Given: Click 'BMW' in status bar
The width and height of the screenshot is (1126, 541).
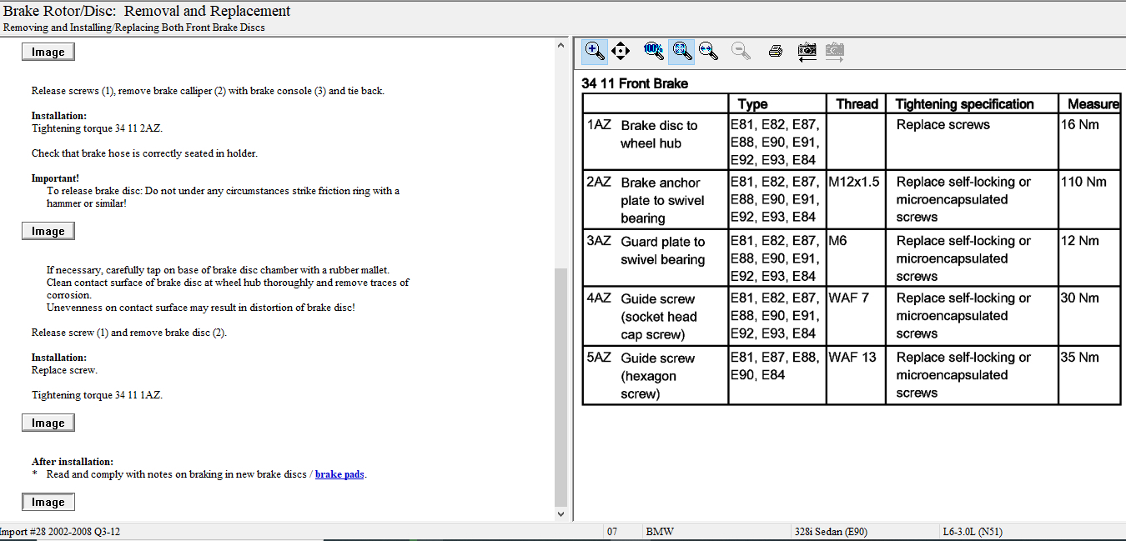Looking at the screenshot, I should tap(660, 532).
